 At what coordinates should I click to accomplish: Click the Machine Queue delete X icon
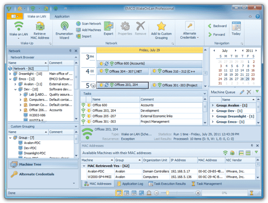tap(249, 92)
